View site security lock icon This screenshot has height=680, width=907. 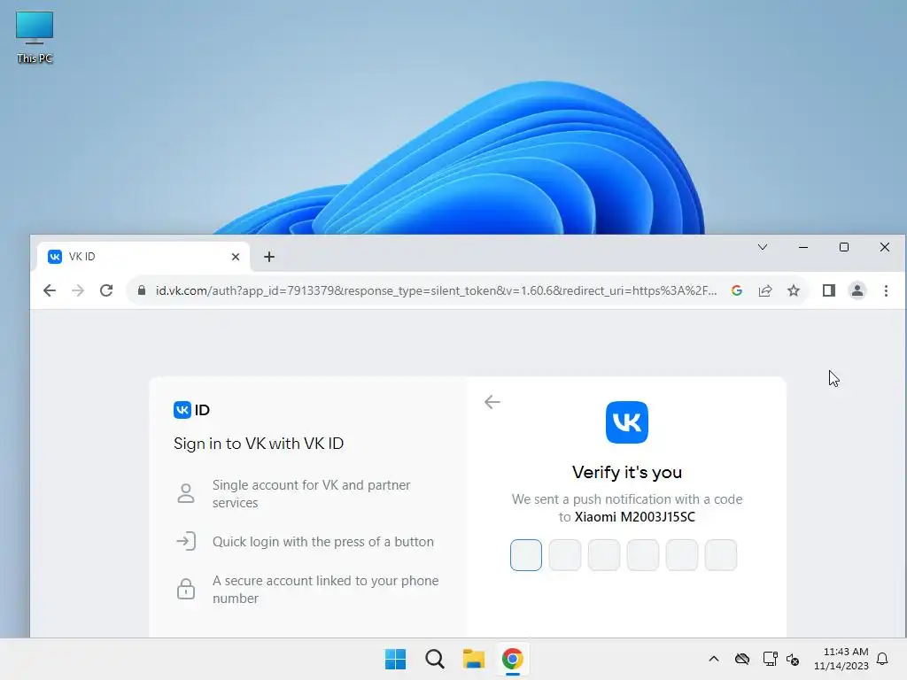pos(142,290)
